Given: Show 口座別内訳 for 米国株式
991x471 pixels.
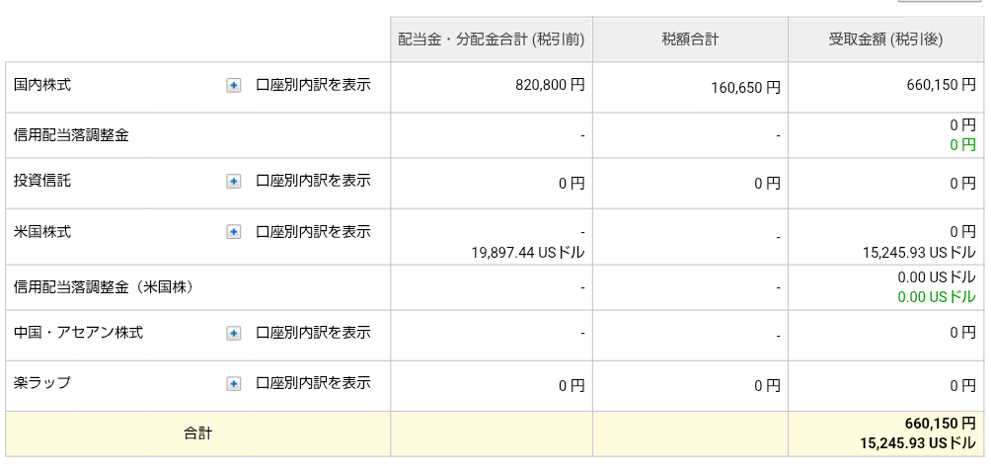Looking at the screenshot, I should click(313, 232).
